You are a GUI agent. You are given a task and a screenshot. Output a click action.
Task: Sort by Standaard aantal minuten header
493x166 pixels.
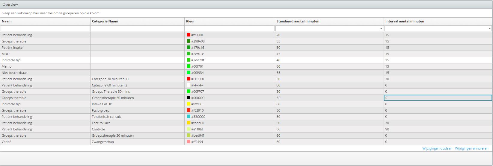click(x=329, y=21)
